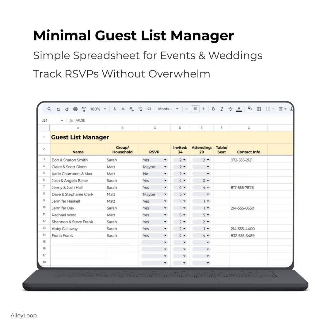This screenshot has width=331, height=331.
Task: Click the Group/Household header cell
Action: (x=122, y=150)
